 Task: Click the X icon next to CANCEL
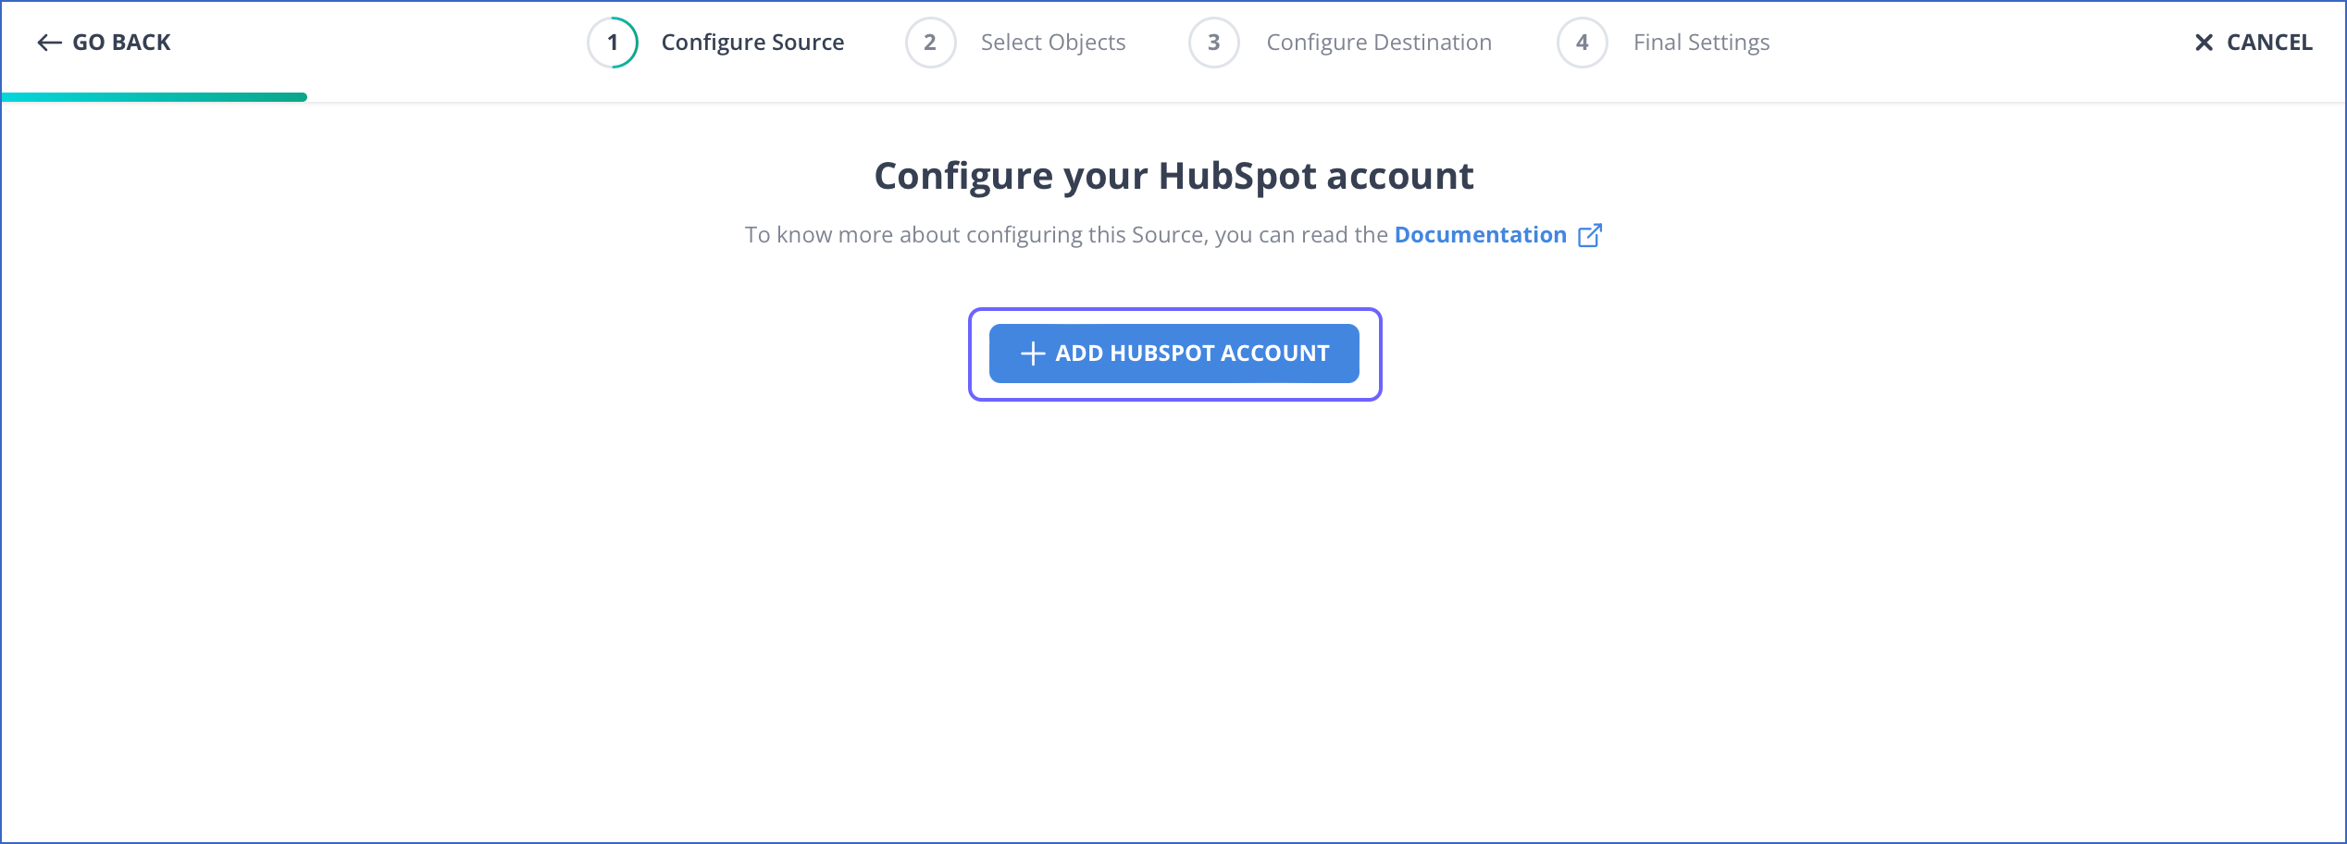2204,43
